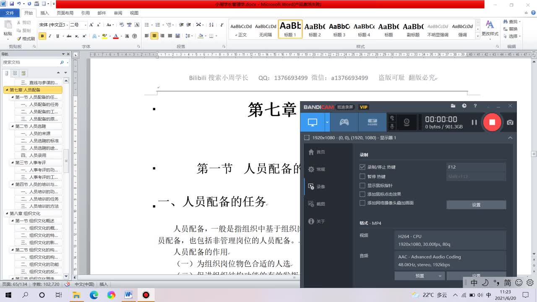Apply strikethrough formatting
Viewport: 537px width, 302px height.
coord(68,36)
